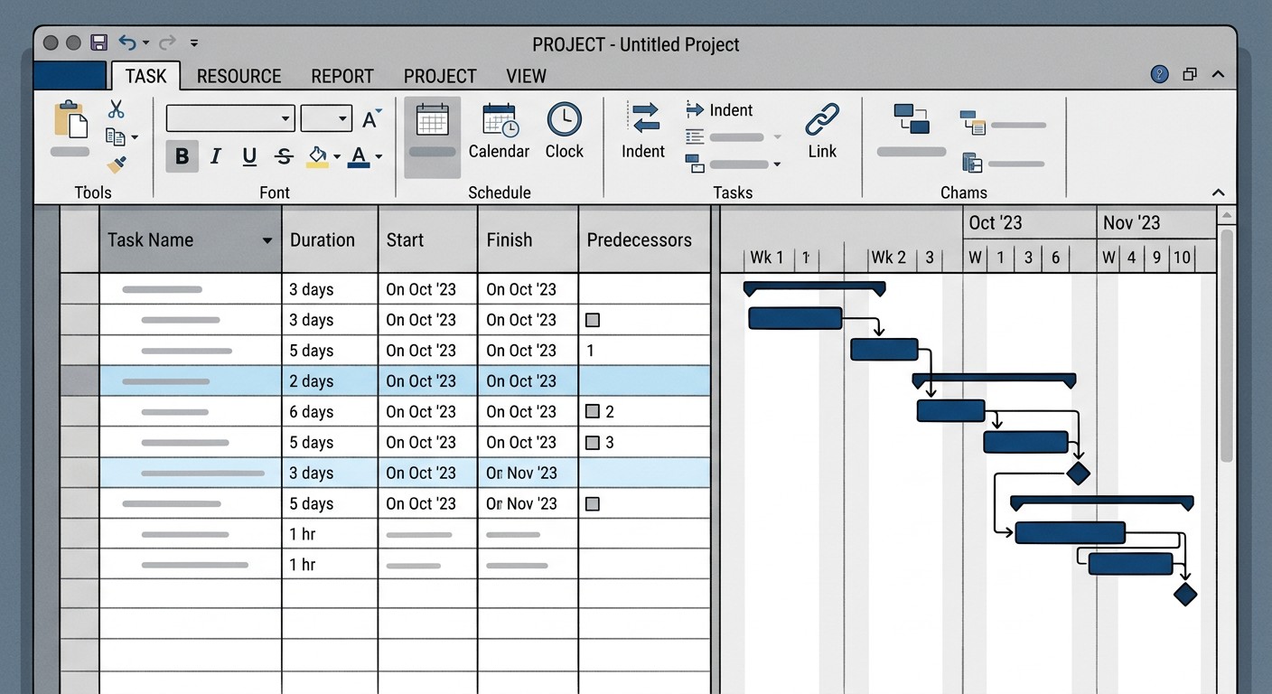Viewport: 1272px width, 694px height.
Task: Click the Start column header
Action: [x=427, y=239]
